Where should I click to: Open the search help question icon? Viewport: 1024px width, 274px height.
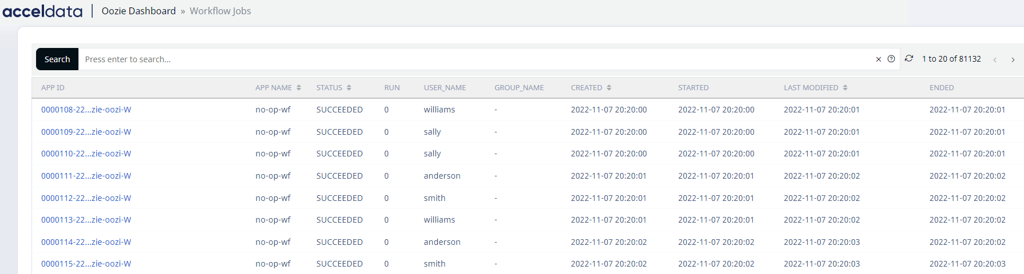[x=891, y=59]
